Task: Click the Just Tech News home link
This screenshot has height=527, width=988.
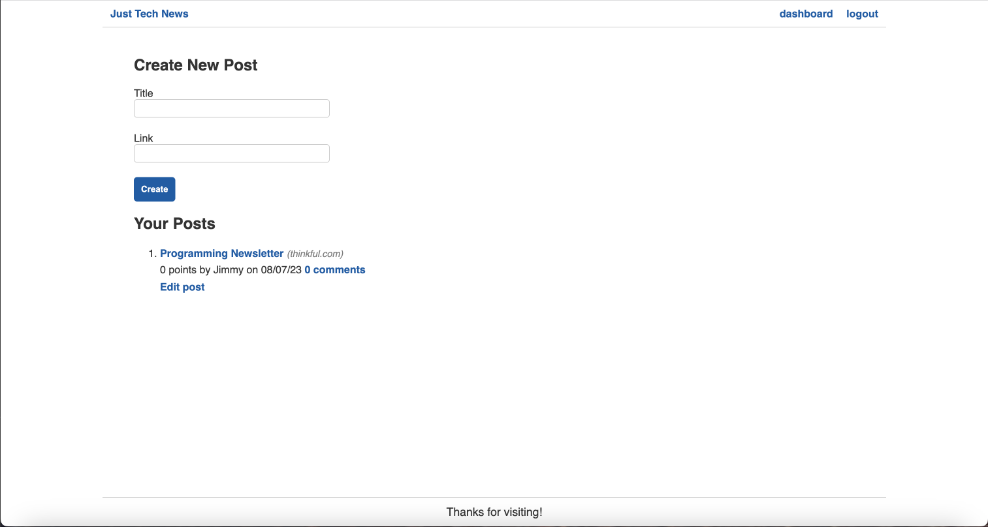Action: point(149,14)
